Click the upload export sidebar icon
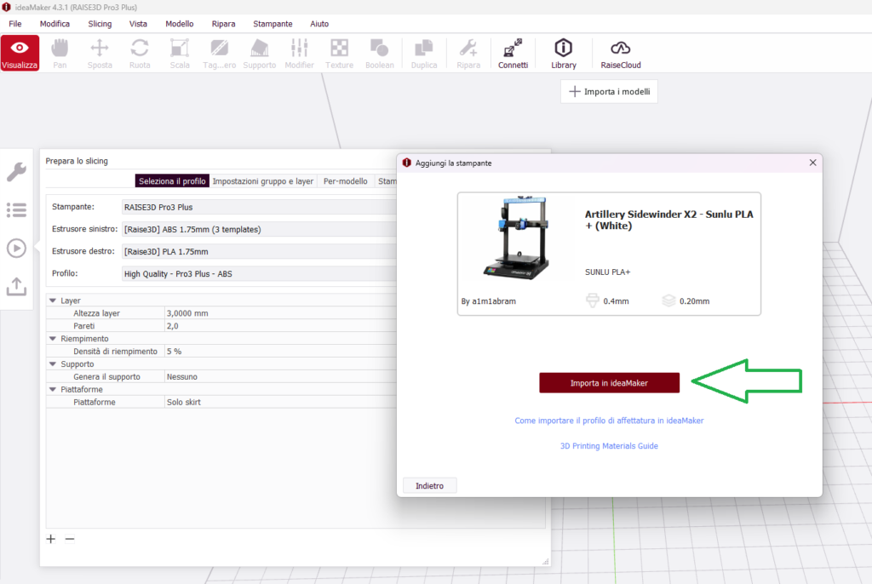Viewport: 872px width, 584px height. coord(17,286)
